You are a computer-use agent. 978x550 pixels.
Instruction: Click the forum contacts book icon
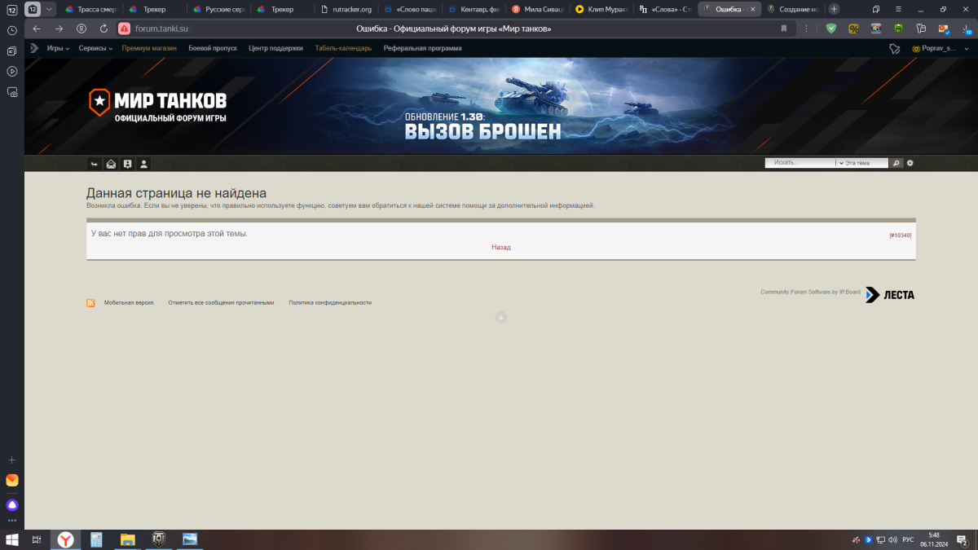pos(127,164)
